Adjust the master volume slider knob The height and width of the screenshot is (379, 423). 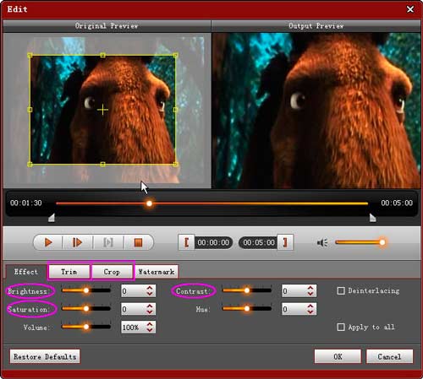tap(382, 242)
